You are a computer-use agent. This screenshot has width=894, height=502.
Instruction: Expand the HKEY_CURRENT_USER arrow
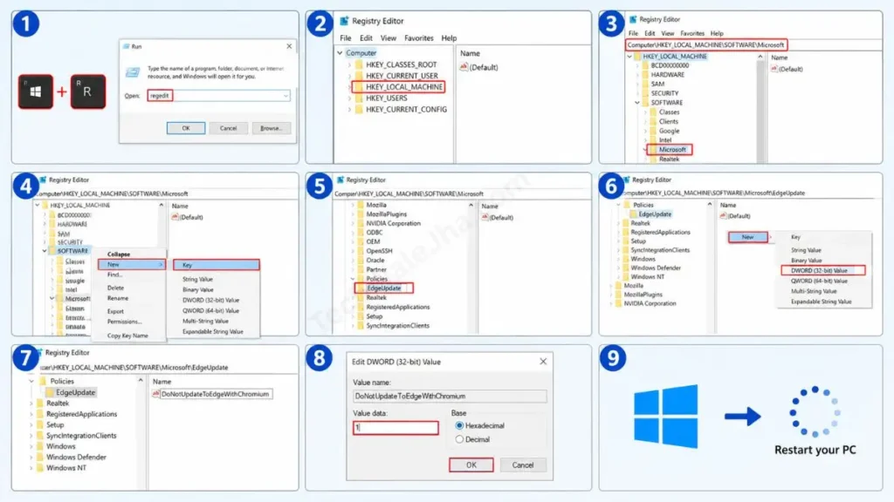coord(349,76)
